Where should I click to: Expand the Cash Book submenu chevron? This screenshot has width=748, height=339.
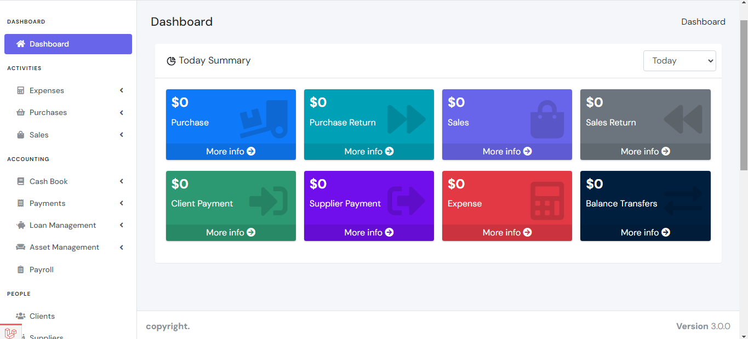click(122, 181)
